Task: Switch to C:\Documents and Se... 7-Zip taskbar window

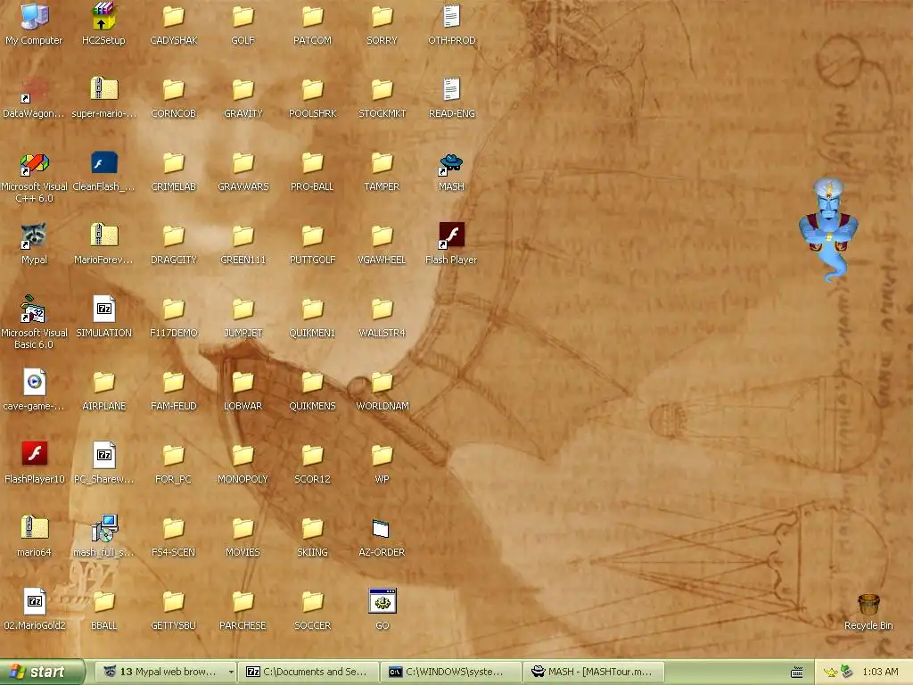Action: click(x=308, y=672)
